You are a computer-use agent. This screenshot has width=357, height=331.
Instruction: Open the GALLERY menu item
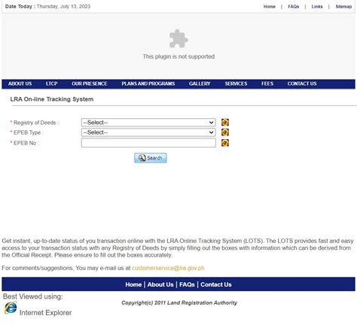[200, 84]
